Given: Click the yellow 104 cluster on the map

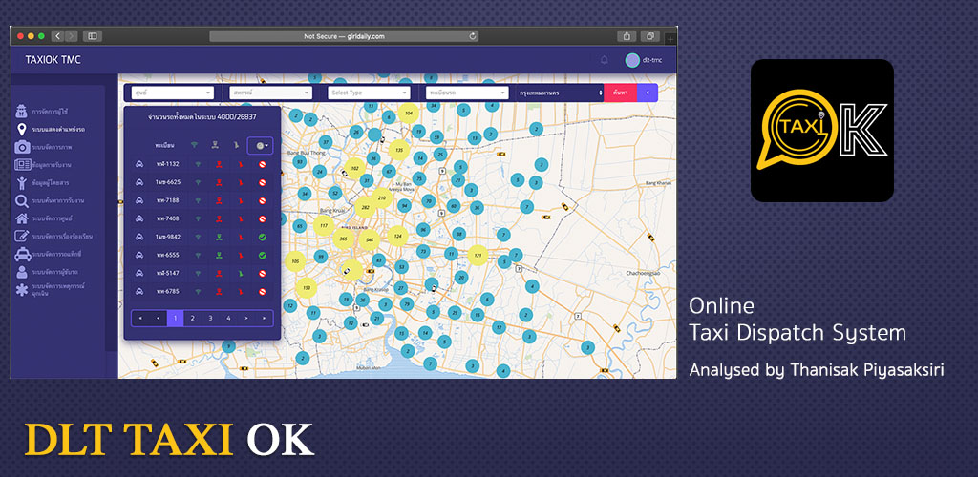Looking at the screenshot, I should [x=409, y=114].
